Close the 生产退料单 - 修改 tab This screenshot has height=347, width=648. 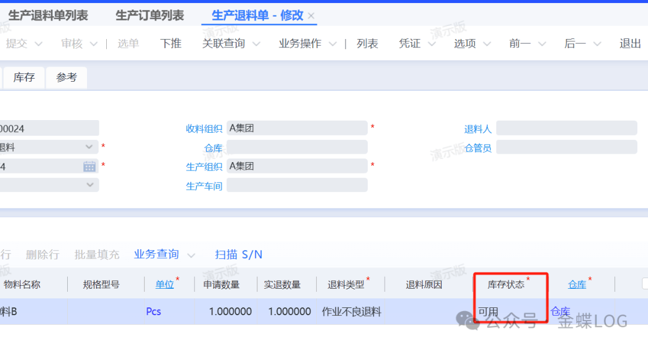tap(311, 16)
